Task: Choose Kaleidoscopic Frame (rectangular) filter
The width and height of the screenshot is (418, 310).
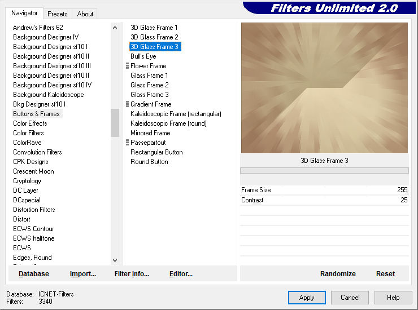Action: click(x=176, y=114)
